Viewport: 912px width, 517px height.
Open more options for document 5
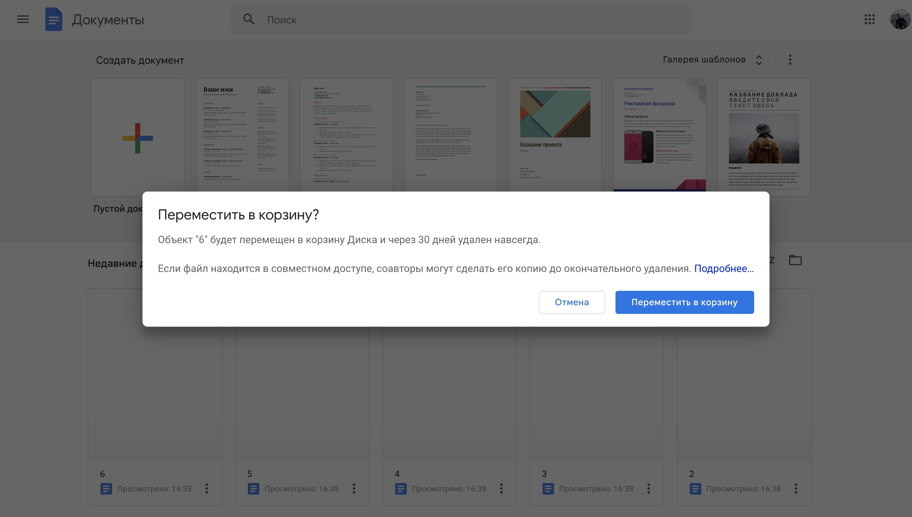pos(354,488)
